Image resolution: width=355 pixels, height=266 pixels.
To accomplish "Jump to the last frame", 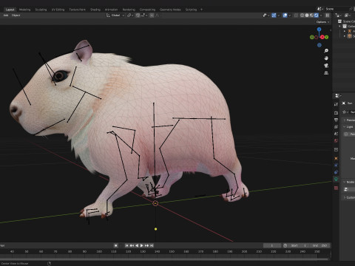I will coord(152,245).
